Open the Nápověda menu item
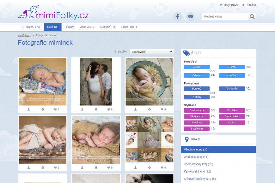275x183 pixels. coord(108,27)
